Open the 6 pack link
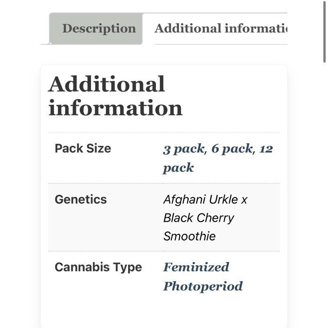 pyautogui.click(x=232, y=149)
